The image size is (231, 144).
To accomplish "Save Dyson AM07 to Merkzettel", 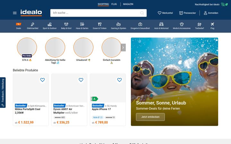I will 81,80.
